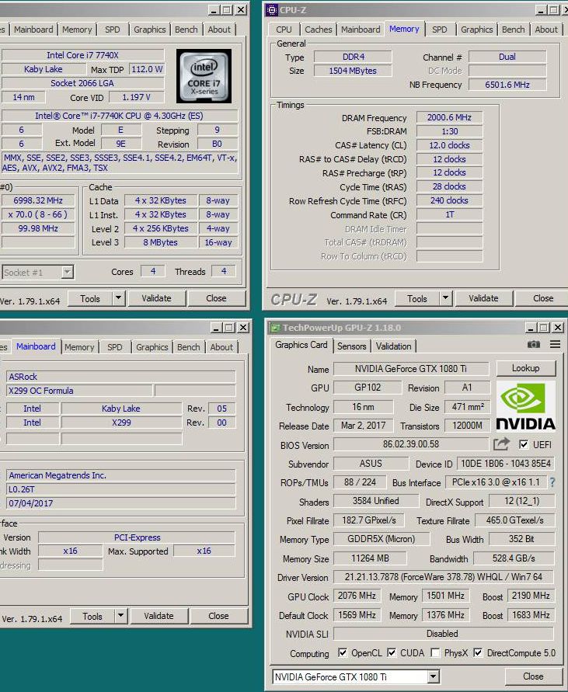Click the GPU-Z screenshot camera icon
Screen dimensions: 568x692
(534, 345)
